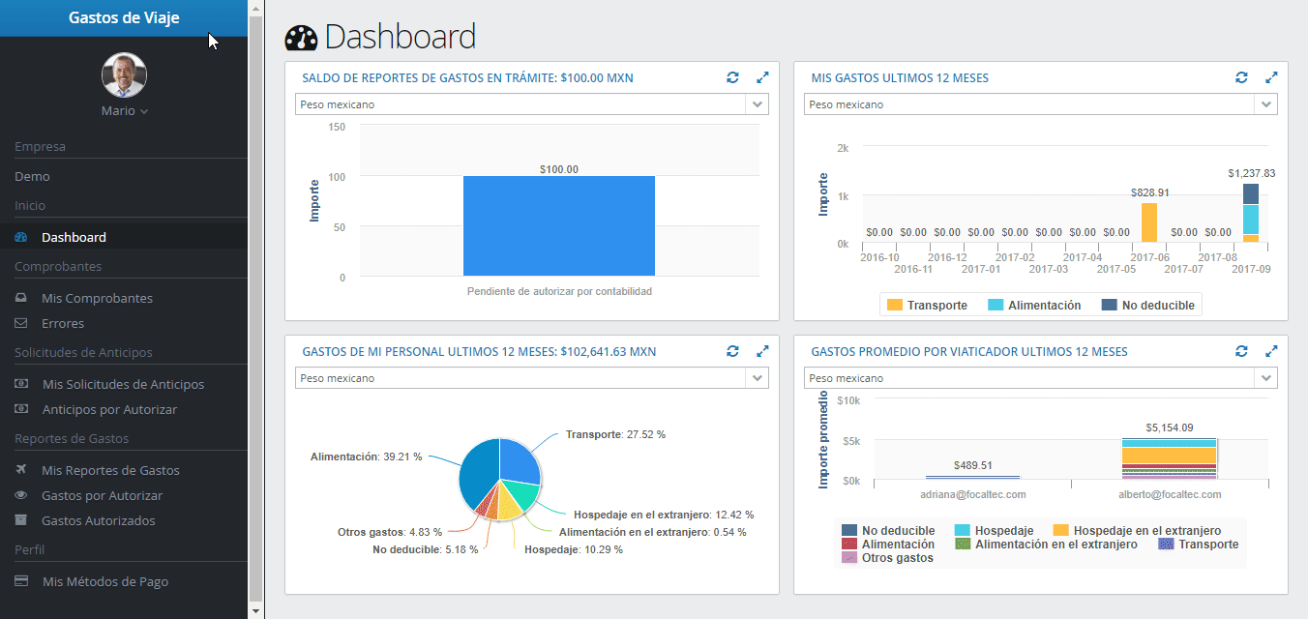This screenshot has height=619, width=1308.
Task: Expand the Mario user menu
Action: (x=125, y=111)
